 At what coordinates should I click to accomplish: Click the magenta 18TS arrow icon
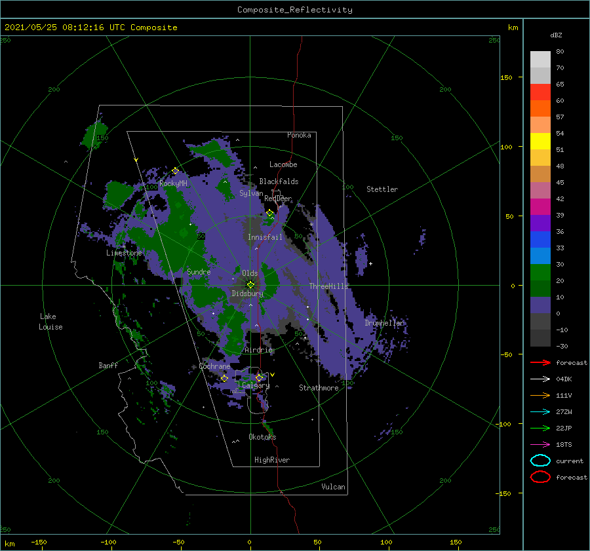(540, 445)
